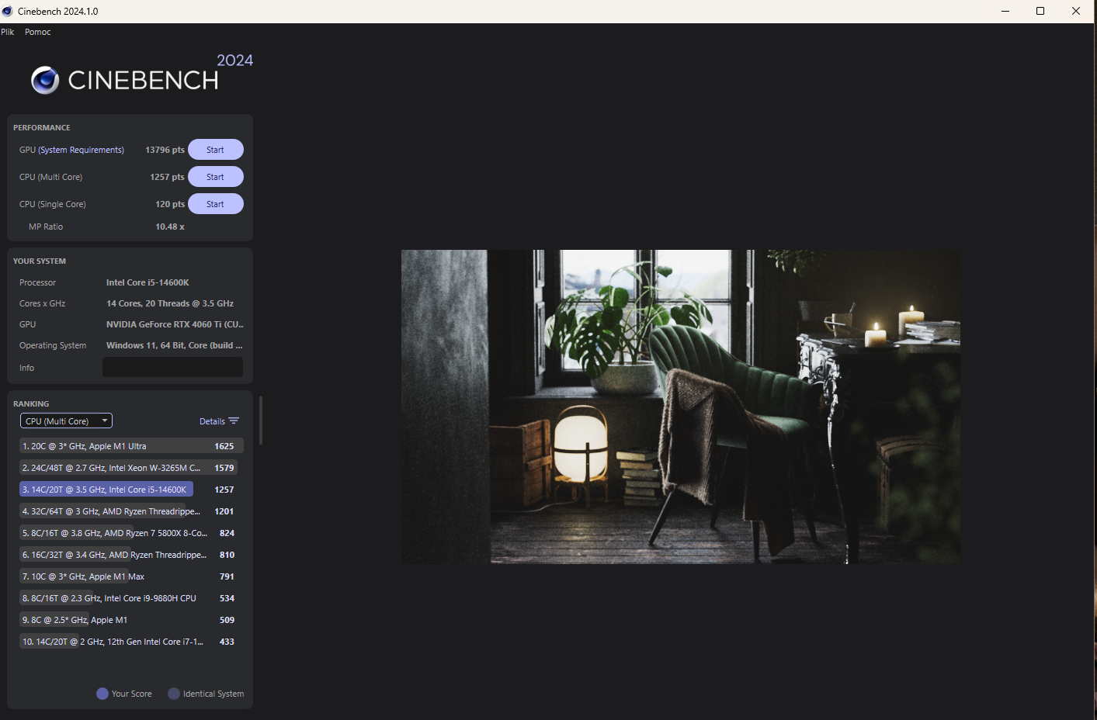Screen dimensions: 1097x720
Task: Click the Cinebench title bar app icon
Action: click(8, 11)
